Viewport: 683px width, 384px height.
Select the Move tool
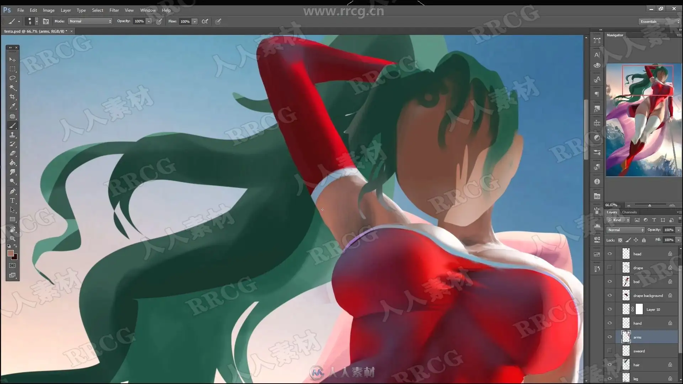click(x=12, y=59)
